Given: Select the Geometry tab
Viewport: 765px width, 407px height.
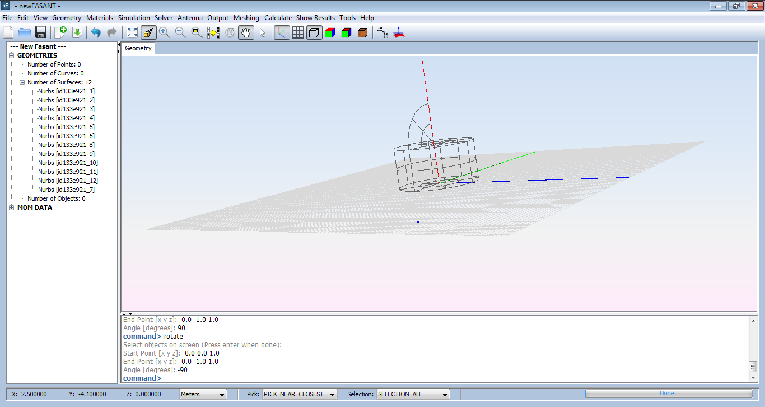Looking at the screenshot, I should click(x=138, y=48).
